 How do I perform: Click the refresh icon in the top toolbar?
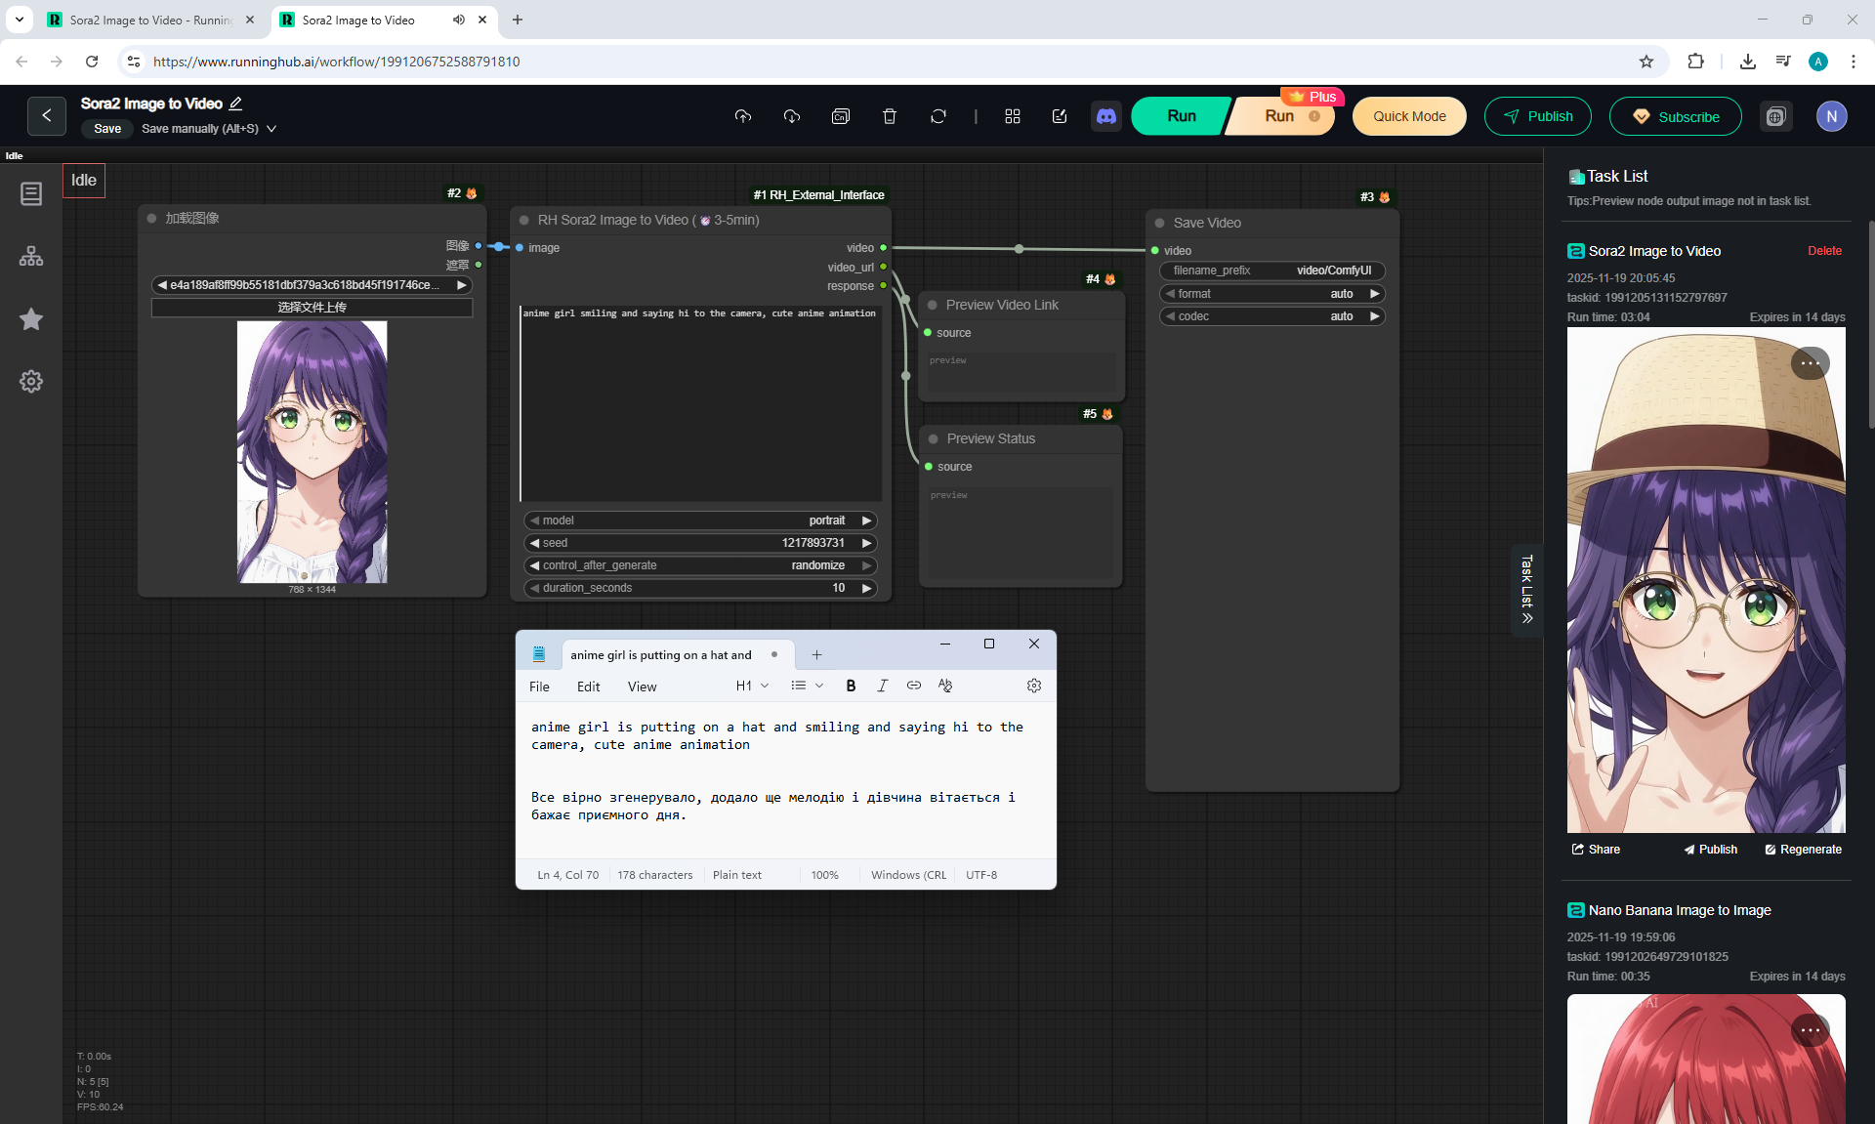pyautogui.click(x=937, y=116)
